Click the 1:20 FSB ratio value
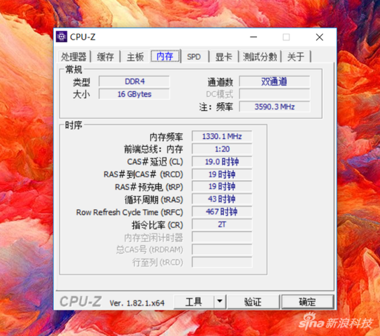 [x=222, y=149]
